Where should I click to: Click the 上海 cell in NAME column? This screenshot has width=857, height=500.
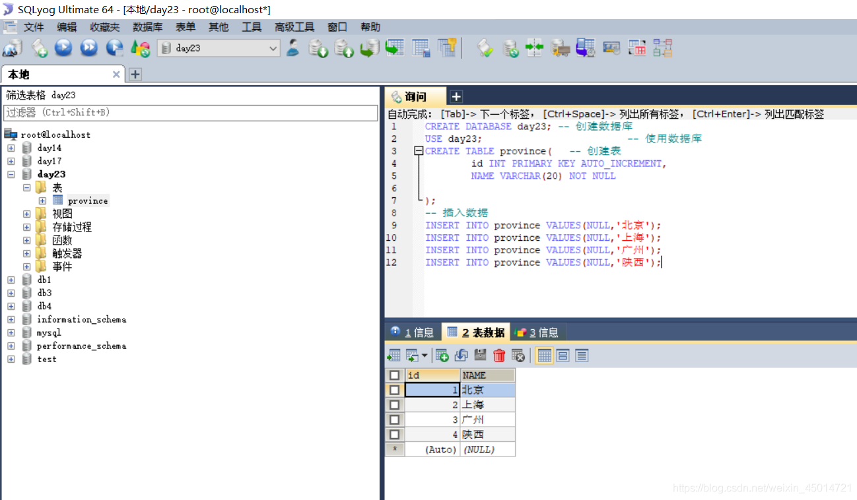[487, 405]
